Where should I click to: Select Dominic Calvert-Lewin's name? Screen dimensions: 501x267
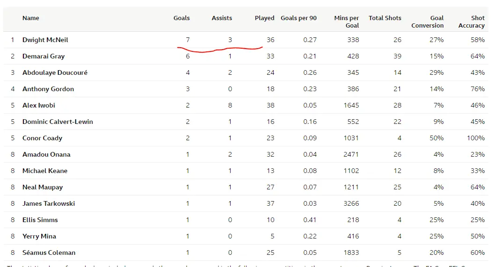58,122
